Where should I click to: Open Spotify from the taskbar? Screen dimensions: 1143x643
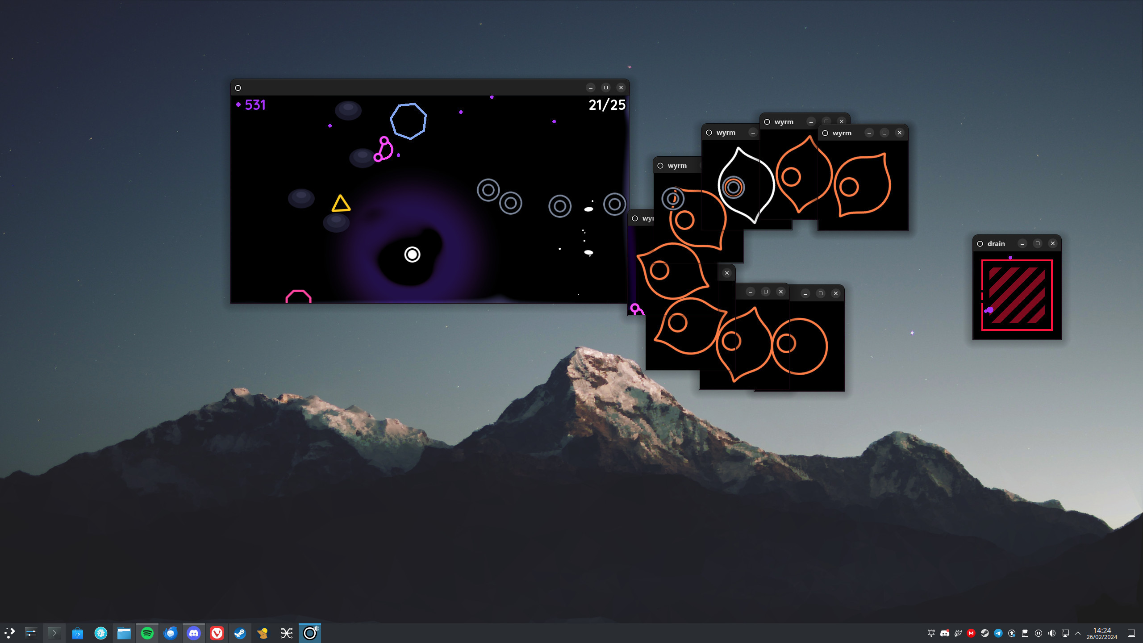point(147,633)
